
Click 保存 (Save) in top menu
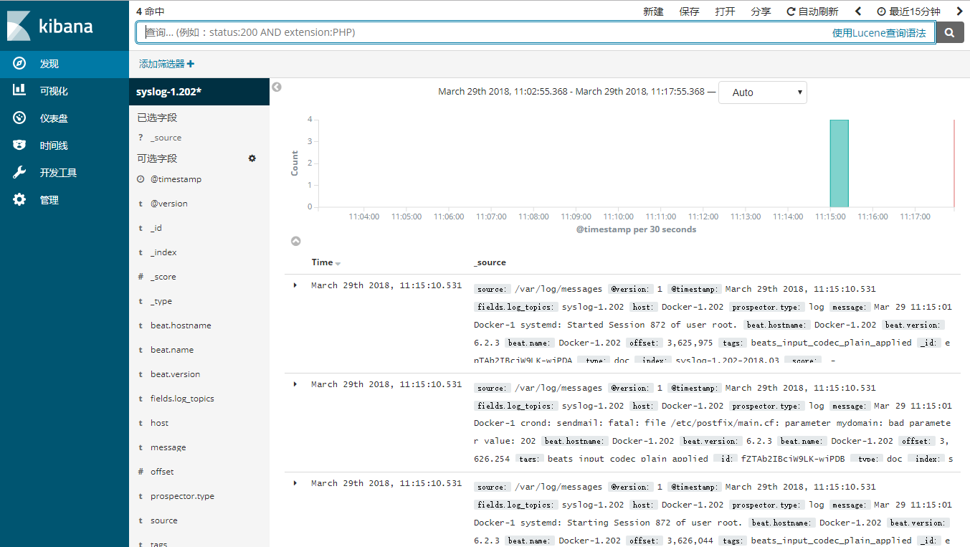[689, 11]
